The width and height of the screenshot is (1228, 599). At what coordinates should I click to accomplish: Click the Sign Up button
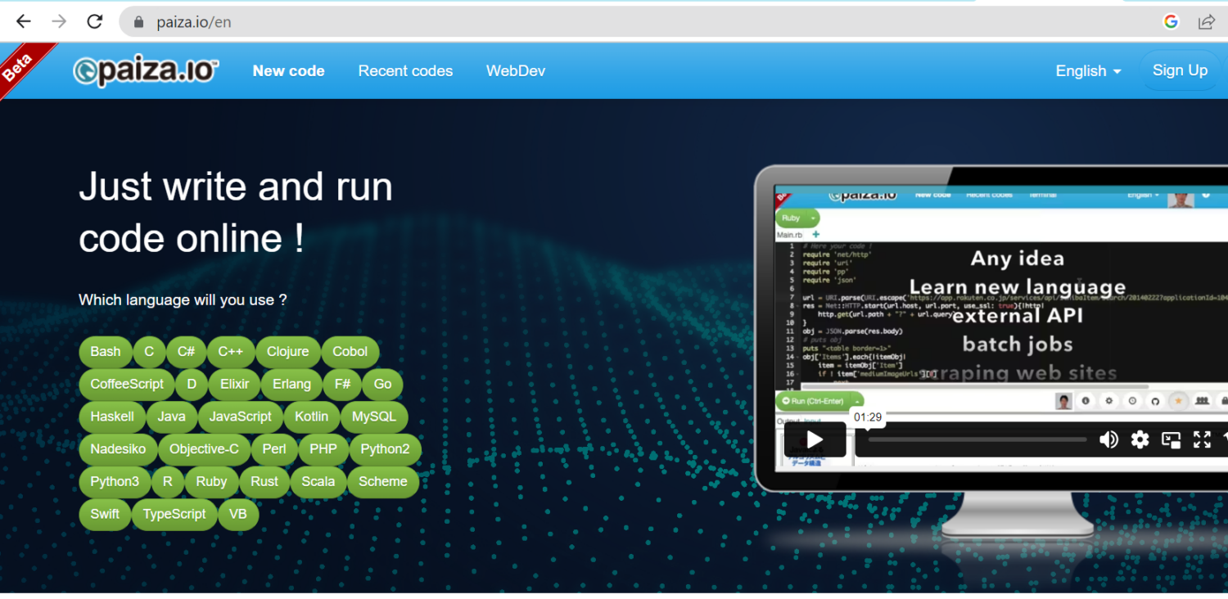1180,70
